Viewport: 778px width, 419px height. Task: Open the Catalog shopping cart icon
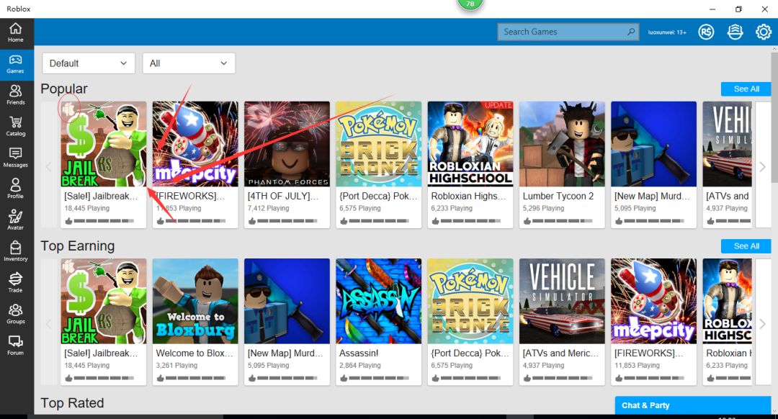click(15, 125)
